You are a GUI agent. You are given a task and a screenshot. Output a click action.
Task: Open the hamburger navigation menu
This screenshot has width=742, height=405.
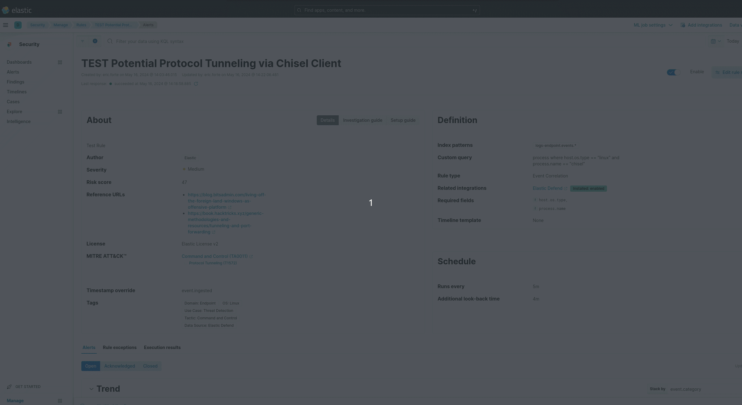(6, 25)
